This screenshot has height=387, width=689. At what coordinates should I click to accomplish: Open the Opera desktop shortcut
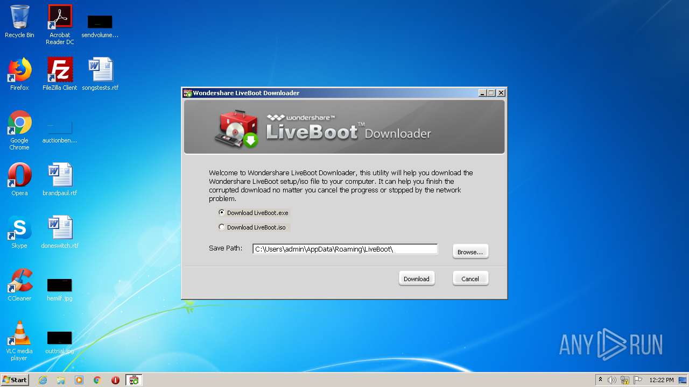[19, 180]
